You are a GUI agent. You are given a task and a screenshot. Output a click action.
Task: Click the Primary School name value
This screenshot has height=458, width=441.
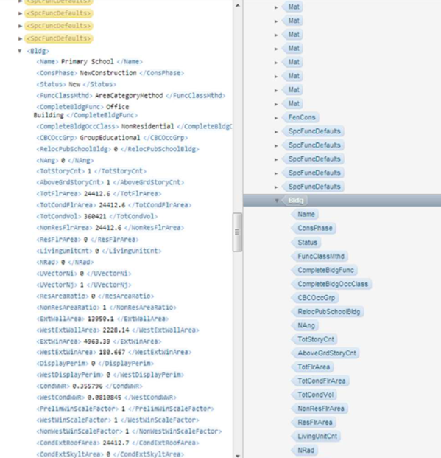coord(87,62)
